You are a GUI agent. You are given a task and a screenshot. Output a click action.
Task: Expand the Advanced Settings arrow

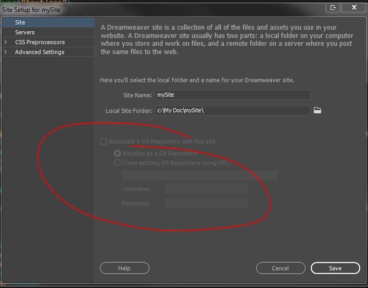(6, 52)
